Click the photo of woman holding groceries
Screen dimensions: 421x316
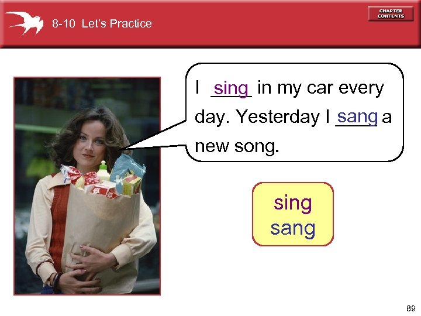pos(87,186)
